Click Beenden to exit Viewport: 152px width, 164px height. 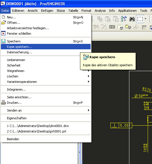[x=46, y=139]
